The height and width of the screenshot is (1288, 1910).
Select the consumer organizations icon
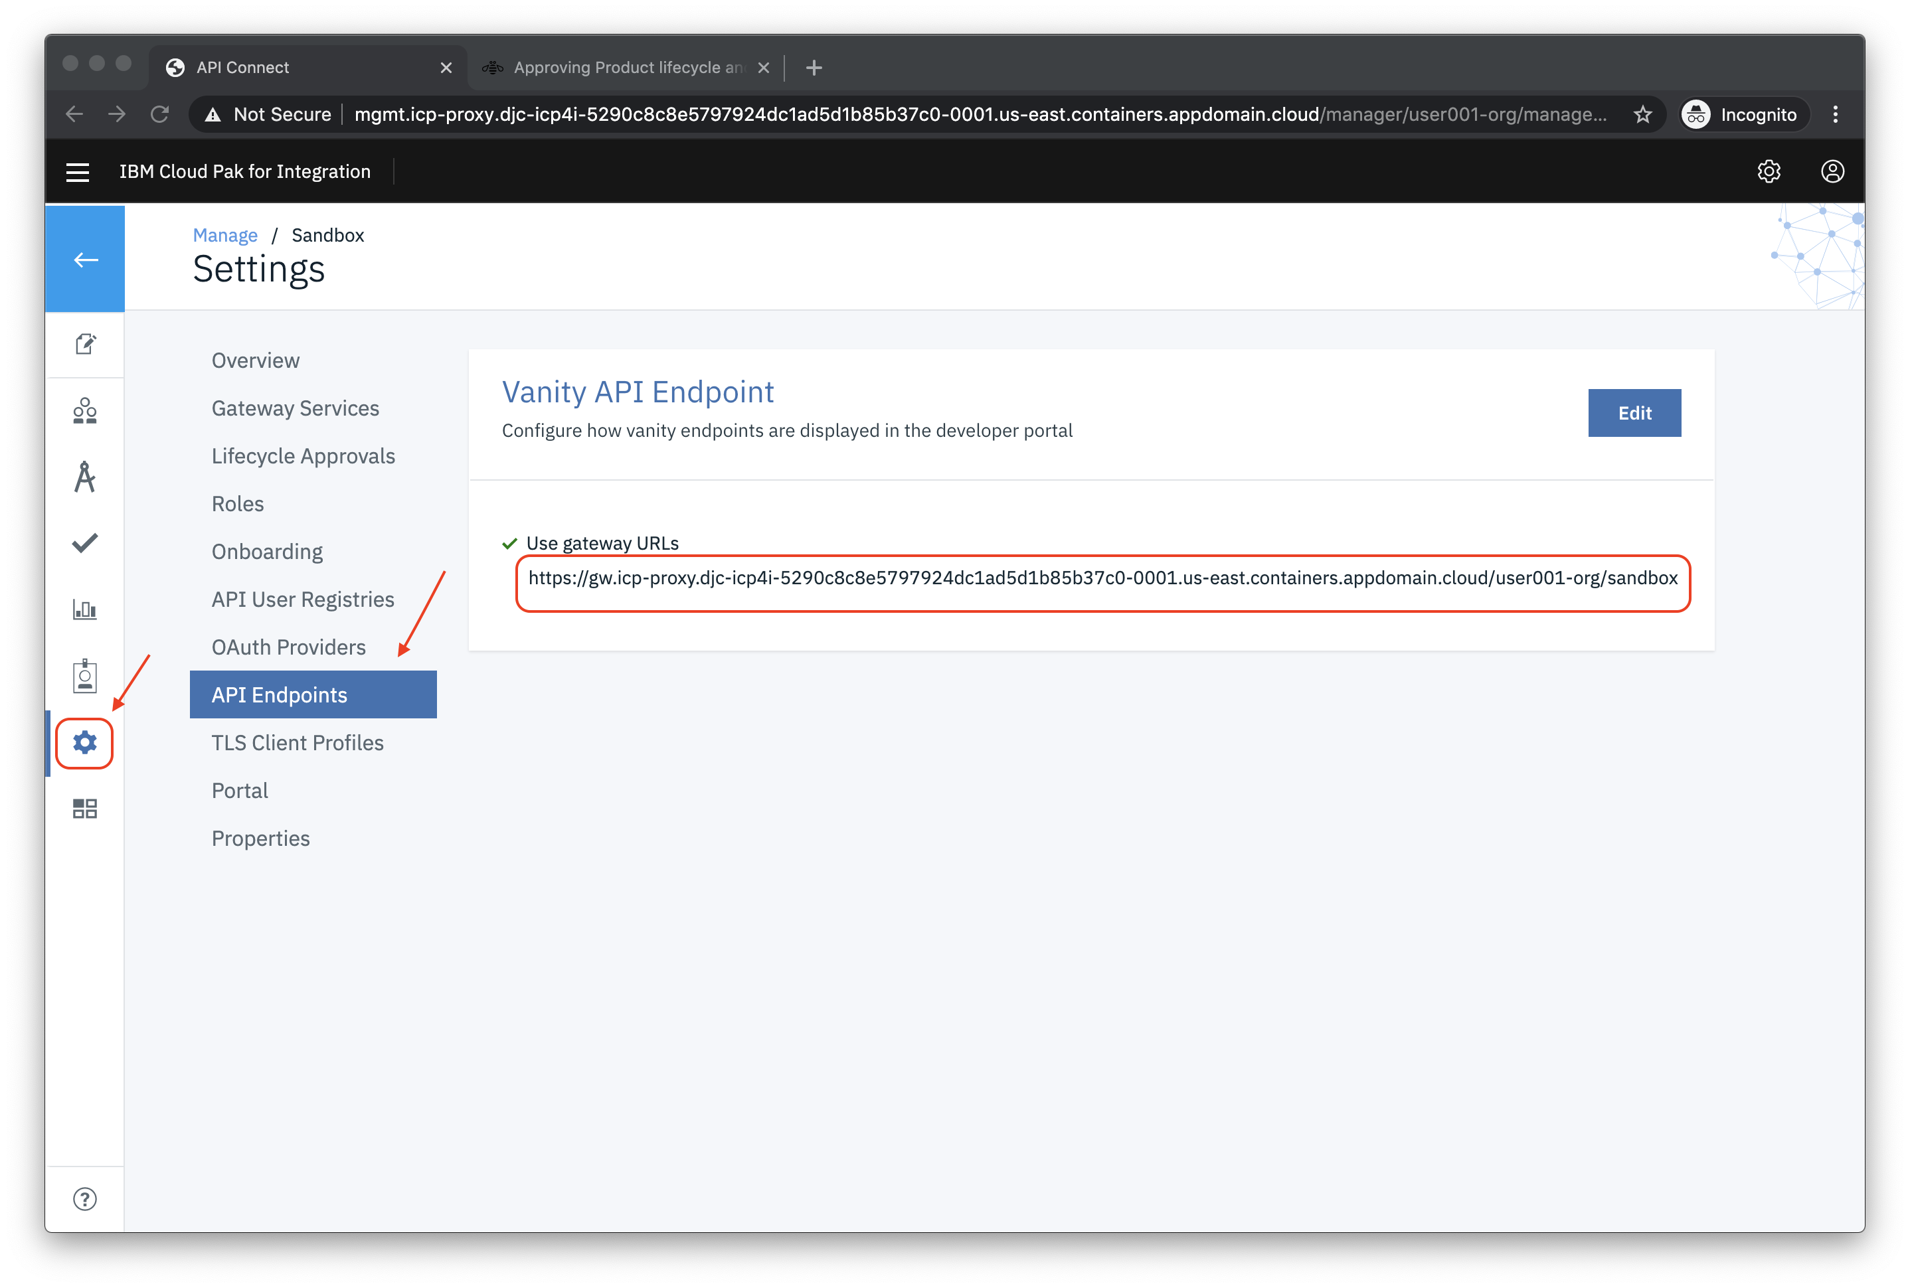[x=85, y=410]
